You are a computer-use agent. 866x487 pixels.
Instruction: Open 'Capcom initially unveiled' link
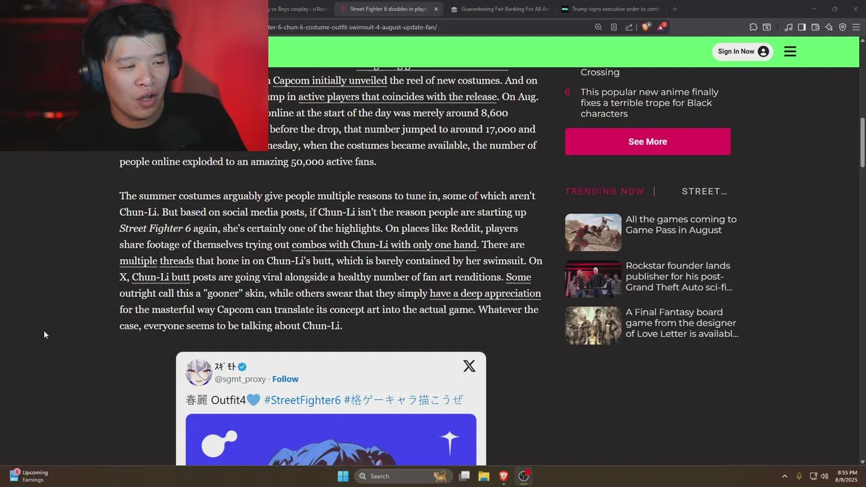[329, 80]
